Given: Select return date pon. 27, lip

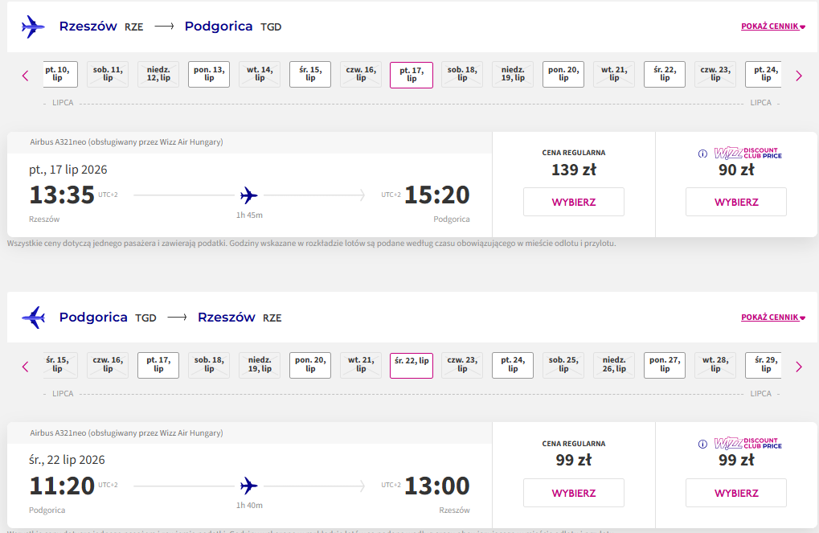Looking at the screenshot, I should coord(665,365).
